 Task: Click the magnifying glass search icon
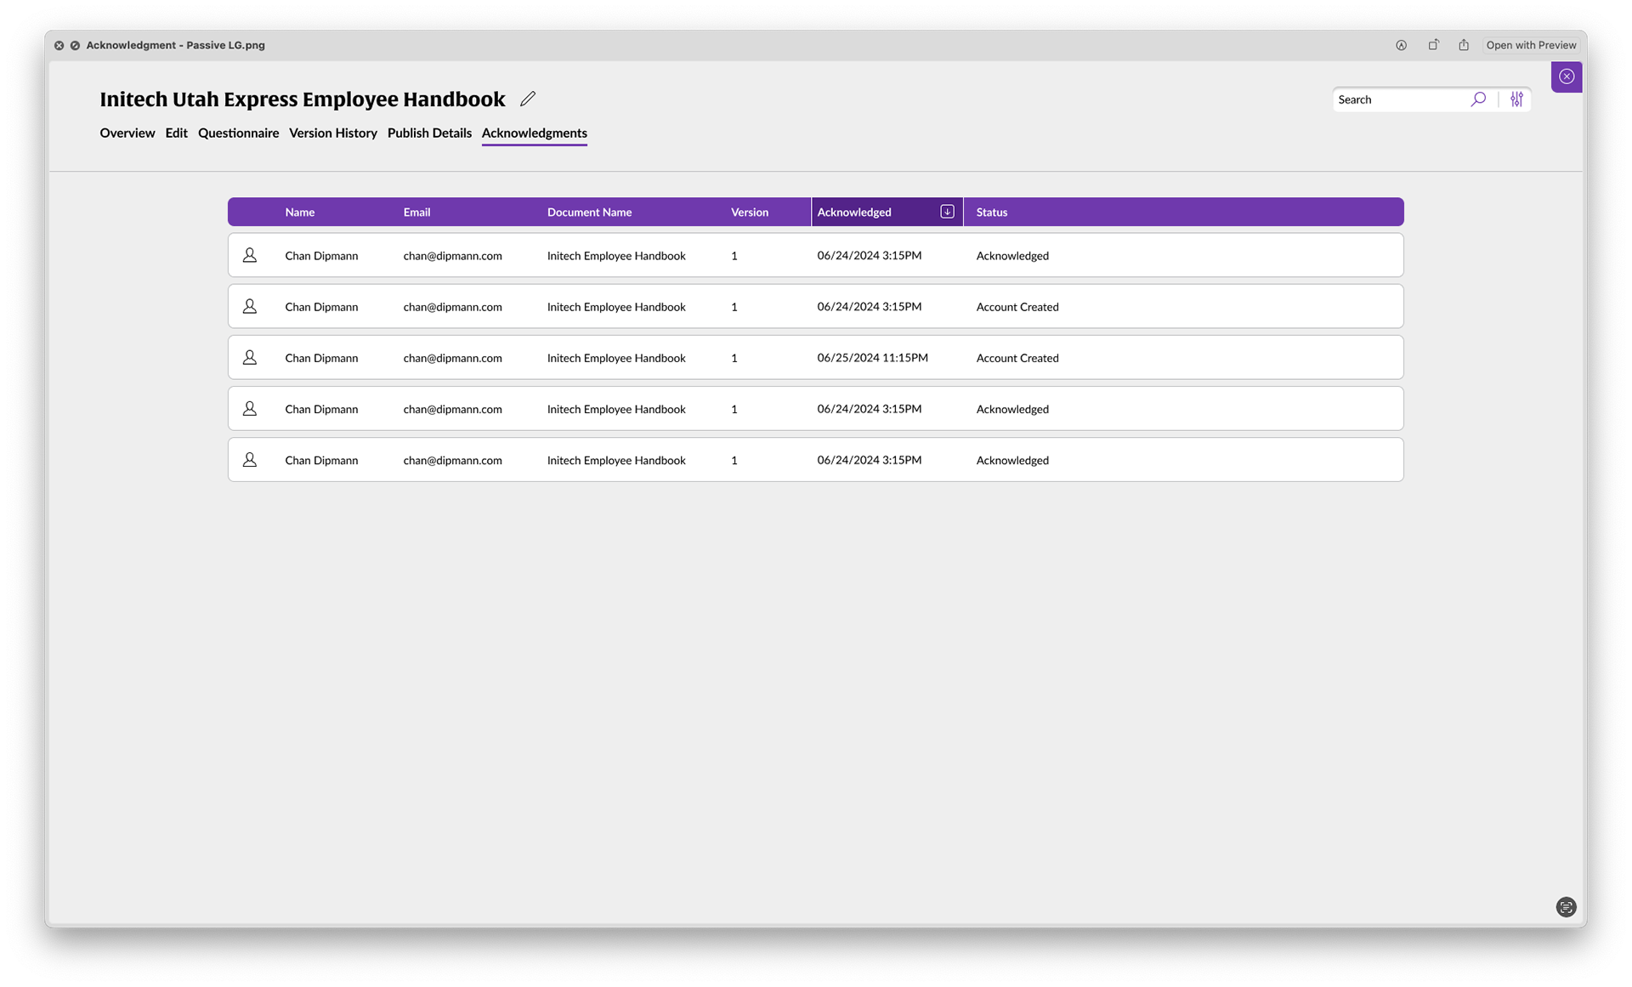tap(1478, 99)
